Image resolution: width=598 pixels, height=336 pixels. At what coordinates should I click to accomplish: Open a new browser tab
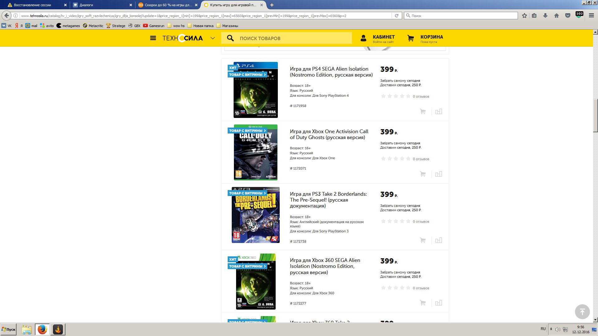coord(272,5)
